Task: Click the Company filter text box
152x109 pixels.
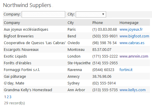Action: point(43,14)
